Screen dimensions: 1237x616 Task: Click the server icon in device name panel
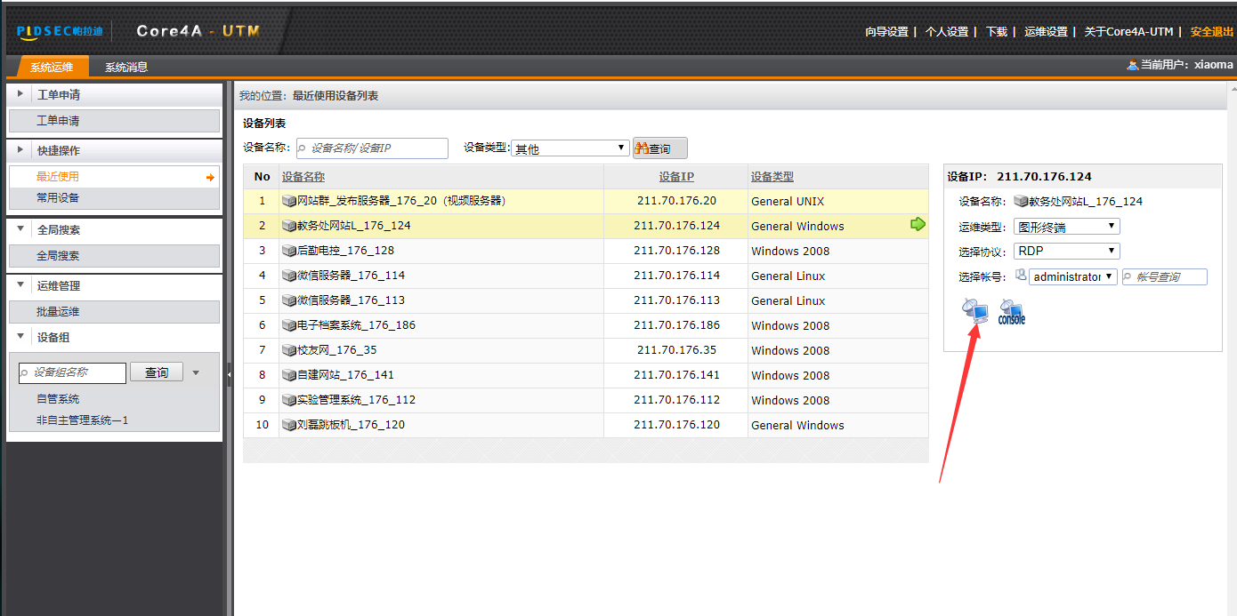point(1021,202)
